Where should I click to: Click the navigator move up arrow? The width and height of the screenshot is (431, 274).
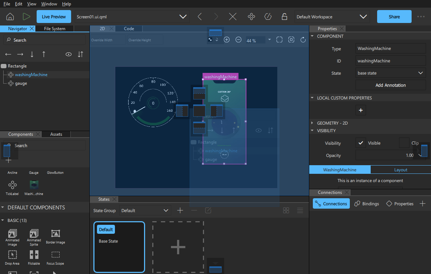(x=44, y=54)
